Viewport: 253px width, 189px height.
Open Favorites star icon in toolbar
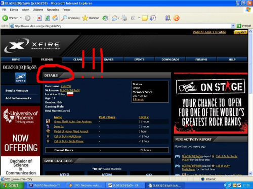click(85, 18)
